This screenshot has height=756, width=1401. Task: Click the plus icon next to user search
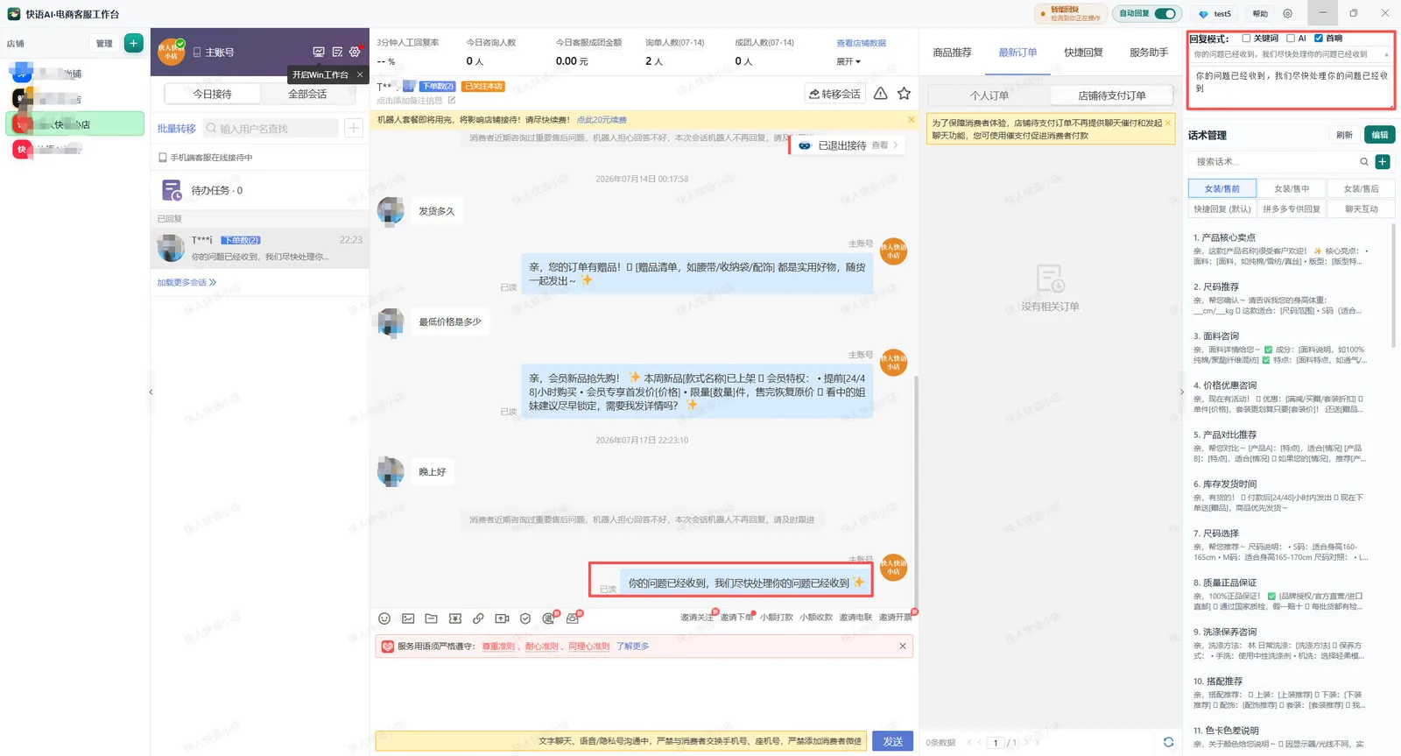(354, 128)
